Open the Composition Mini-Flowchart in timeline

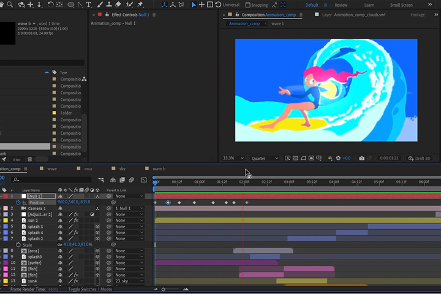coord(101,180)
